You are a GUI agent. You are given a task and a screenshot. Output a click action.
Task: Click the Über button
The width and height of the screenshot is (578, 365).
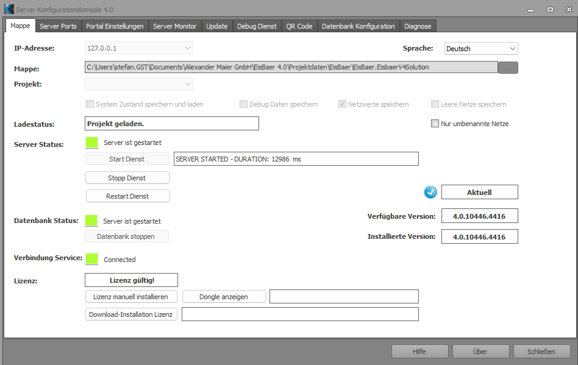tap(480, 352)
